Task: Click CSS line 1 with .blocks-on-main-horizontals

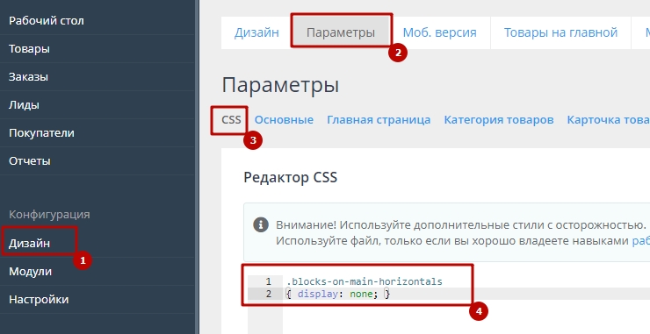Action: click(365, 281)
